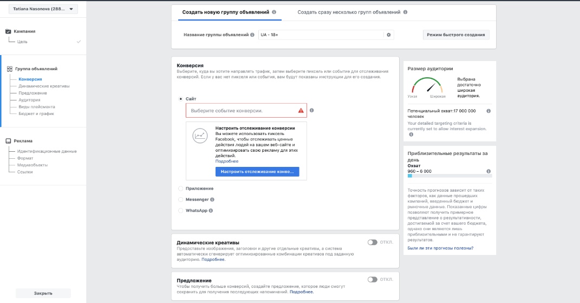Click info icon next to Название группы объявлений

(252, 35)
